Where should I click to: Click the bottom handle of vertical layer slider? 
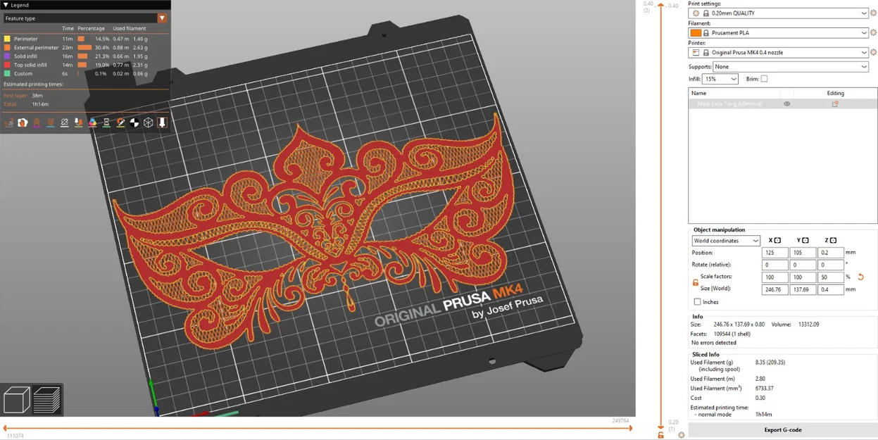click(x=660, y=427)
